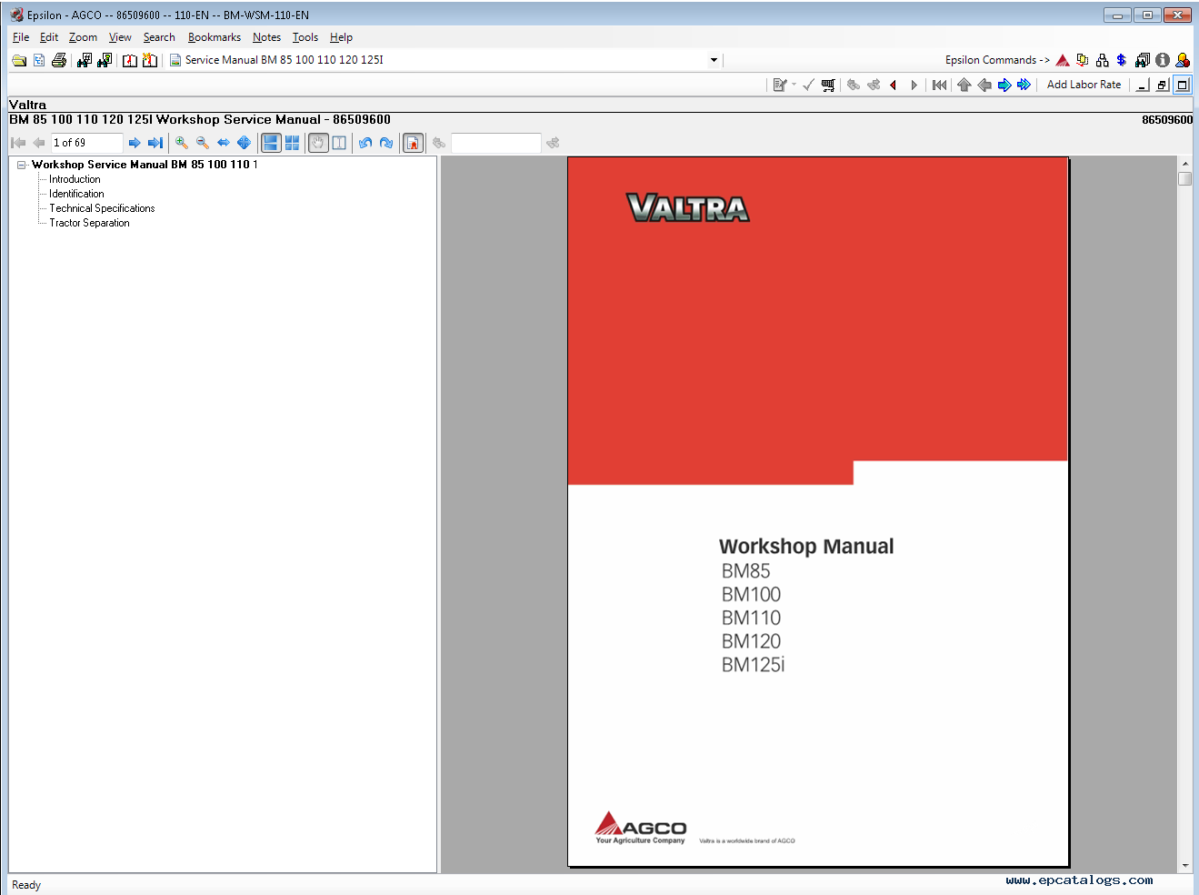
Task: Click the hierarchy tree icon in Epsilon Commands
Action: [1102, 60]
